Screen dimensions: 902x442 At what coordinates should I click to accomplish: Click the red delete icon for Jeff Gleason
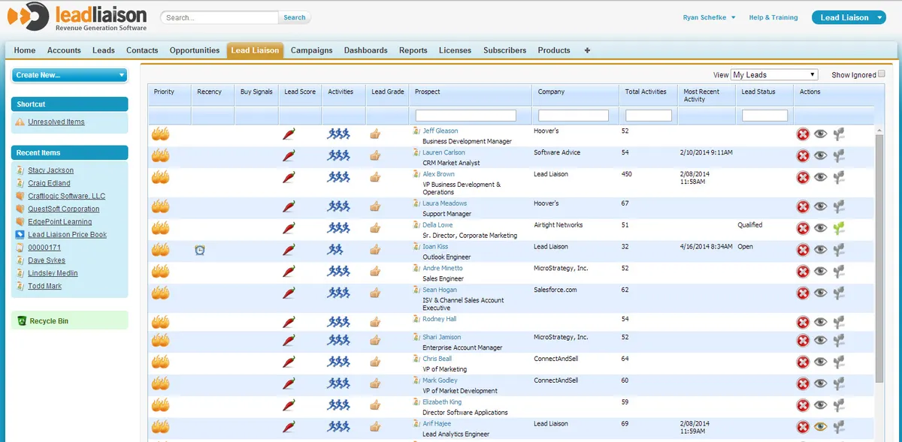(803, 134)
